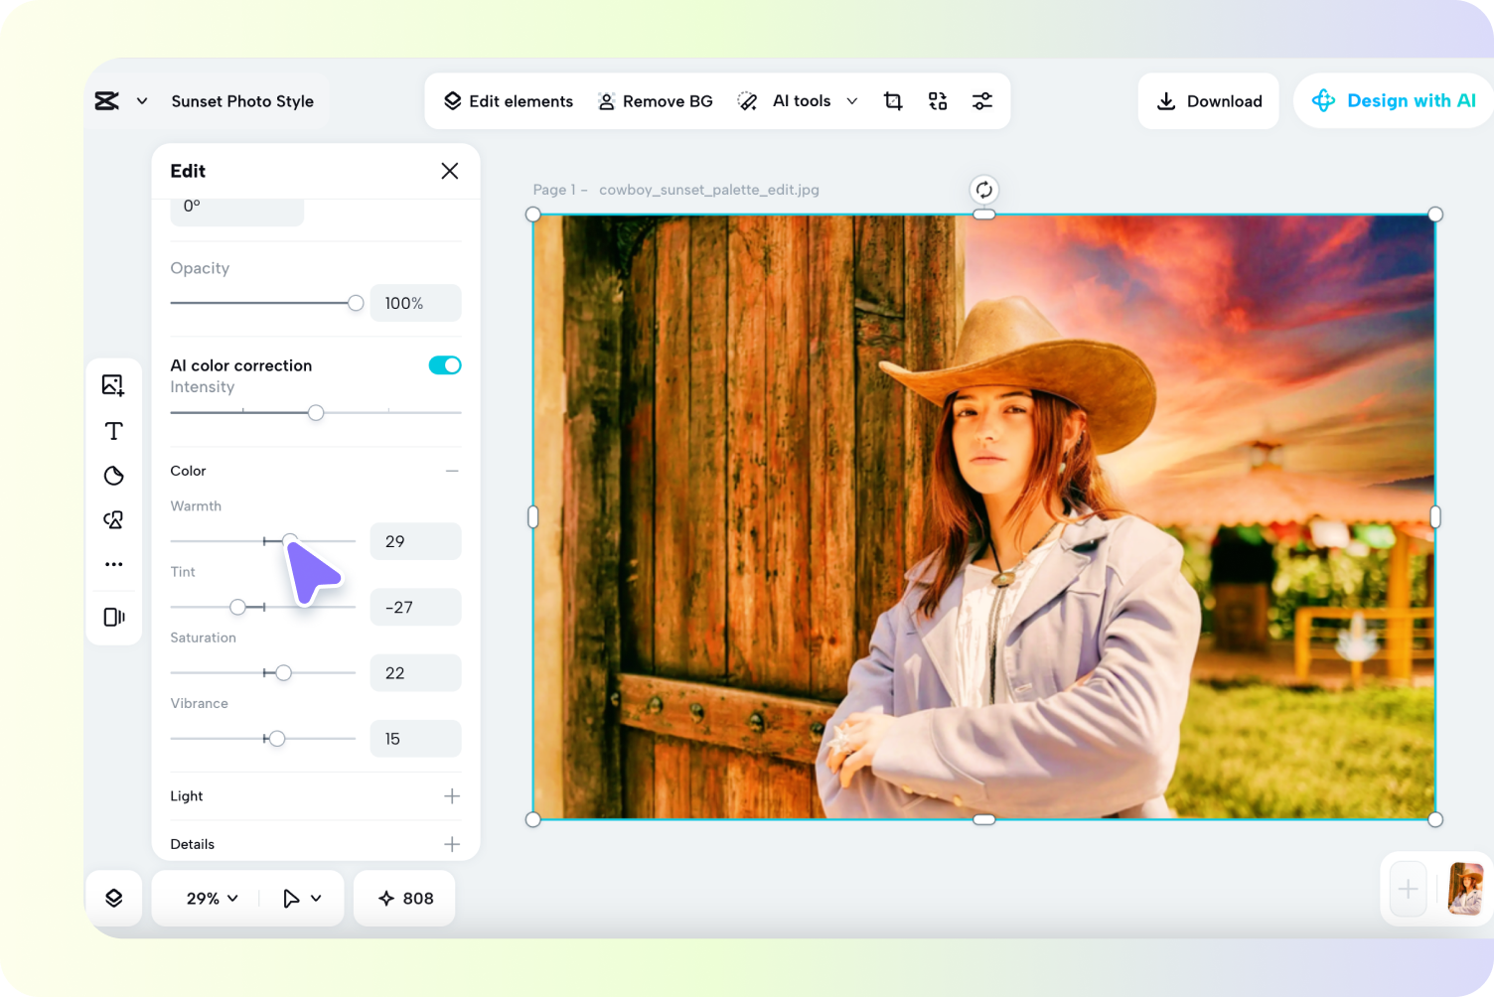The image size is (1494, 997).
Task: Collapse the Color section
Action: click(452, 470)
